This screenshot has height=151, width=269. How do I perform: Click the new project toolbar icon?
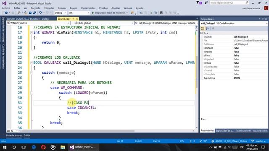point(19,13)
